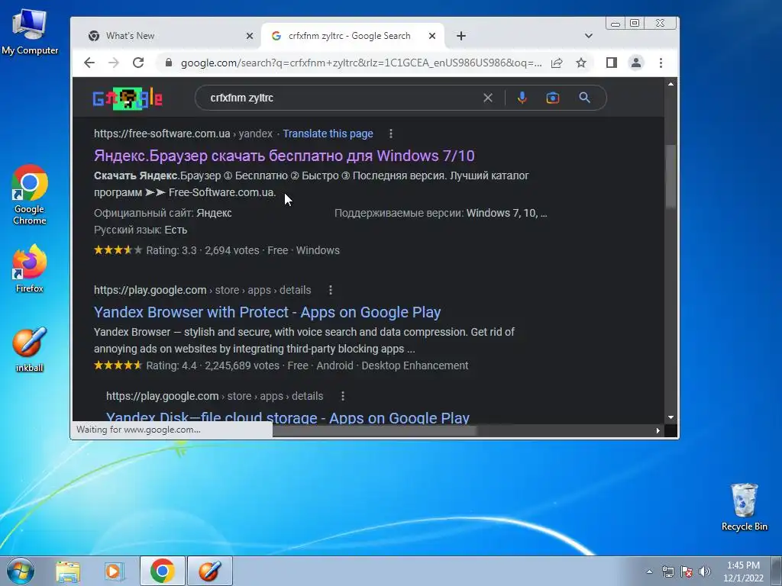Close the What's New tab
The width and height of the screenshot is (782, 586).
pos(250,36)
